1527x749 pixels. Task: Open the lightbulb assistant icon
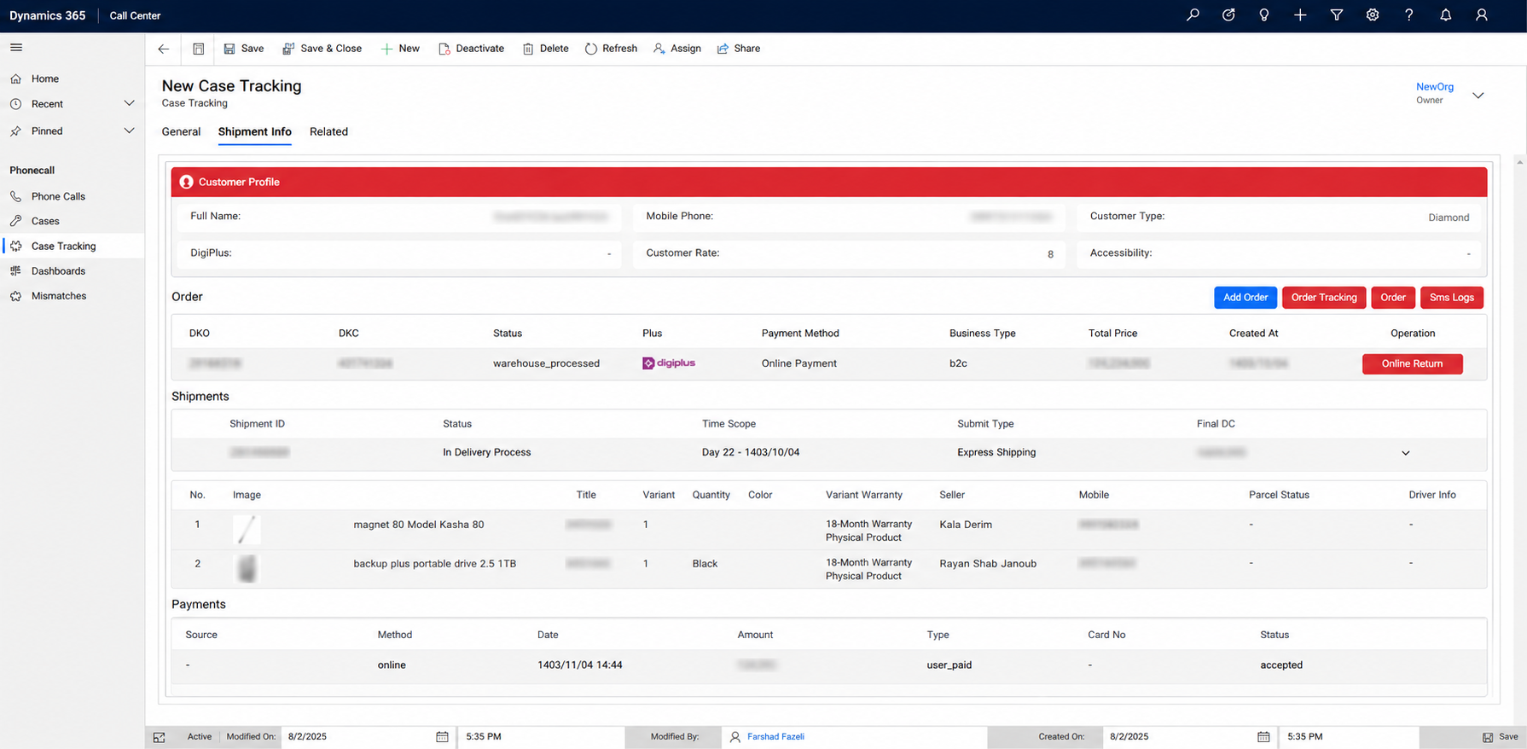tap(1264, 15)
